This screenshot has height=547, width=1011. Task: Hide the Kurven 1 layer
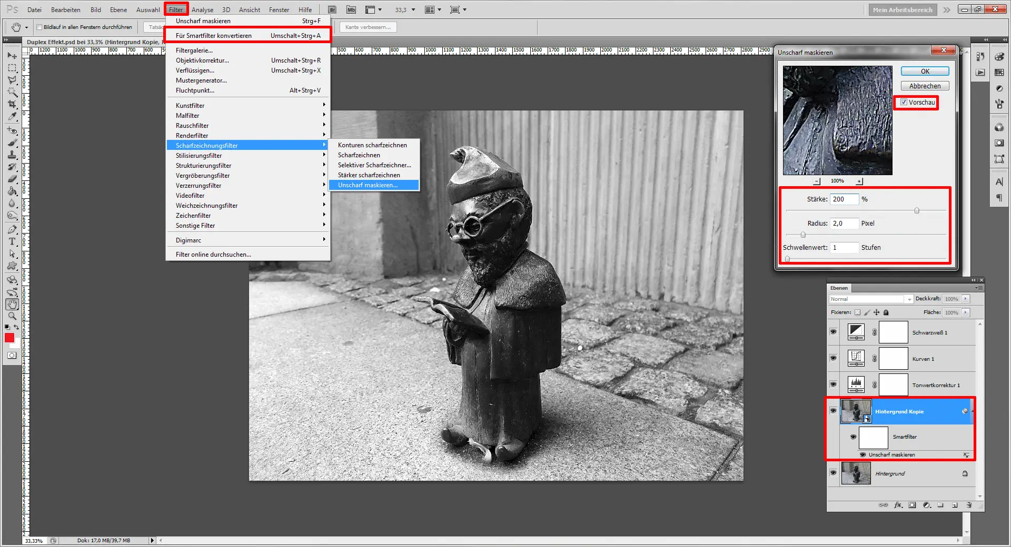833,358
